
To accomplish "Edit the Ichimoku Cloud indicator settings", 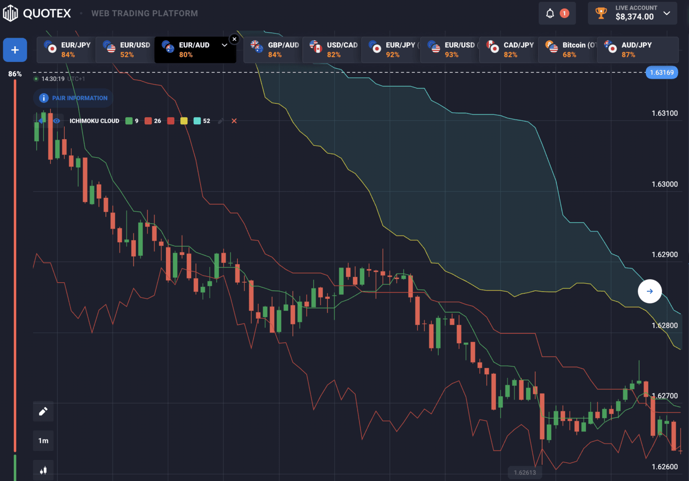I will coord(220,121).
